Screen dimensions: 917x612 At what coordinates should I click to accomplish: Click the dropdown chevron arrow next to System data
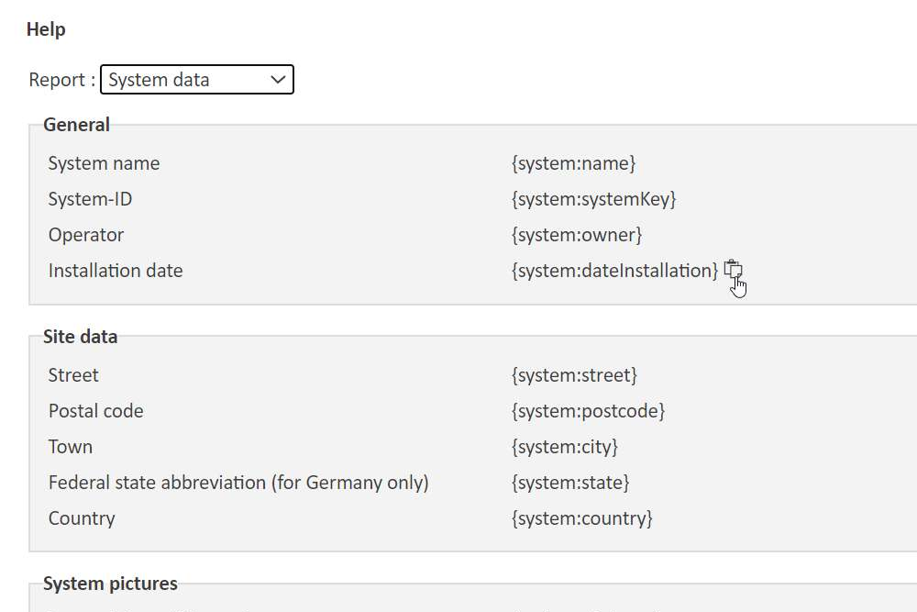[x=278, y=80]
